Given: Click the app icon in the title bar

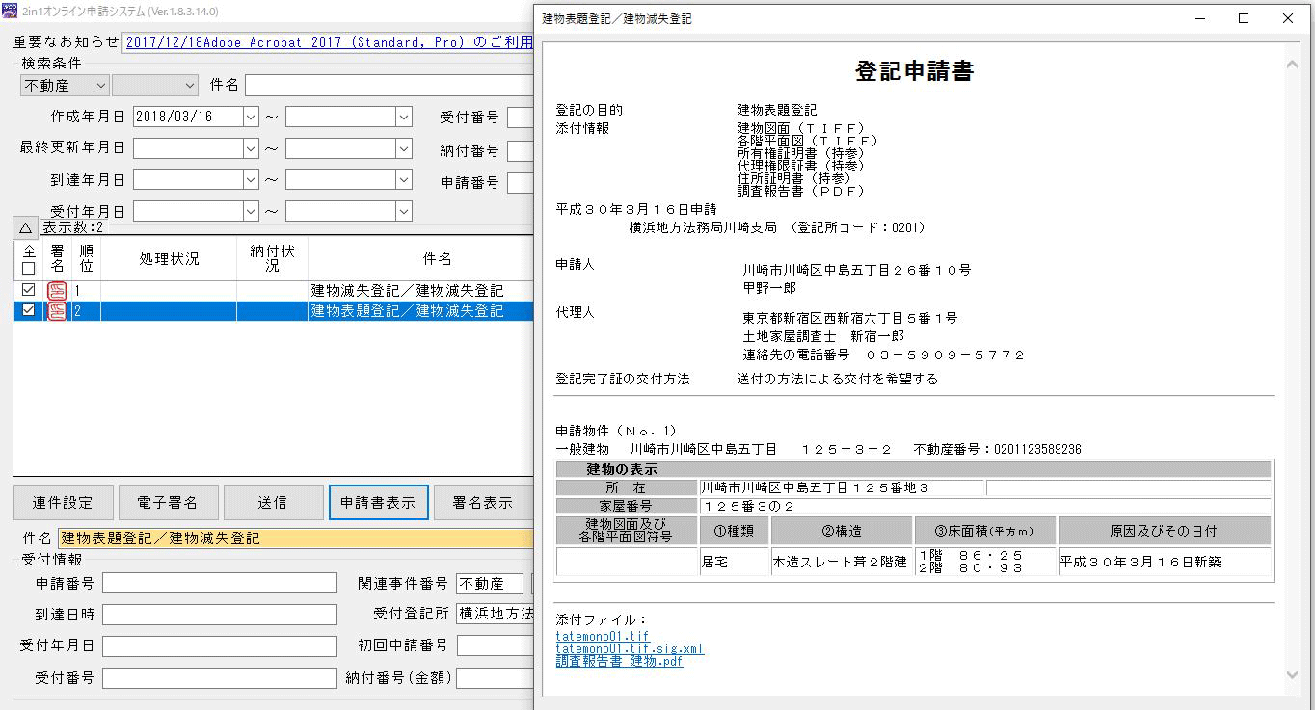Looking at the screenshot, I should coord(9,12).
